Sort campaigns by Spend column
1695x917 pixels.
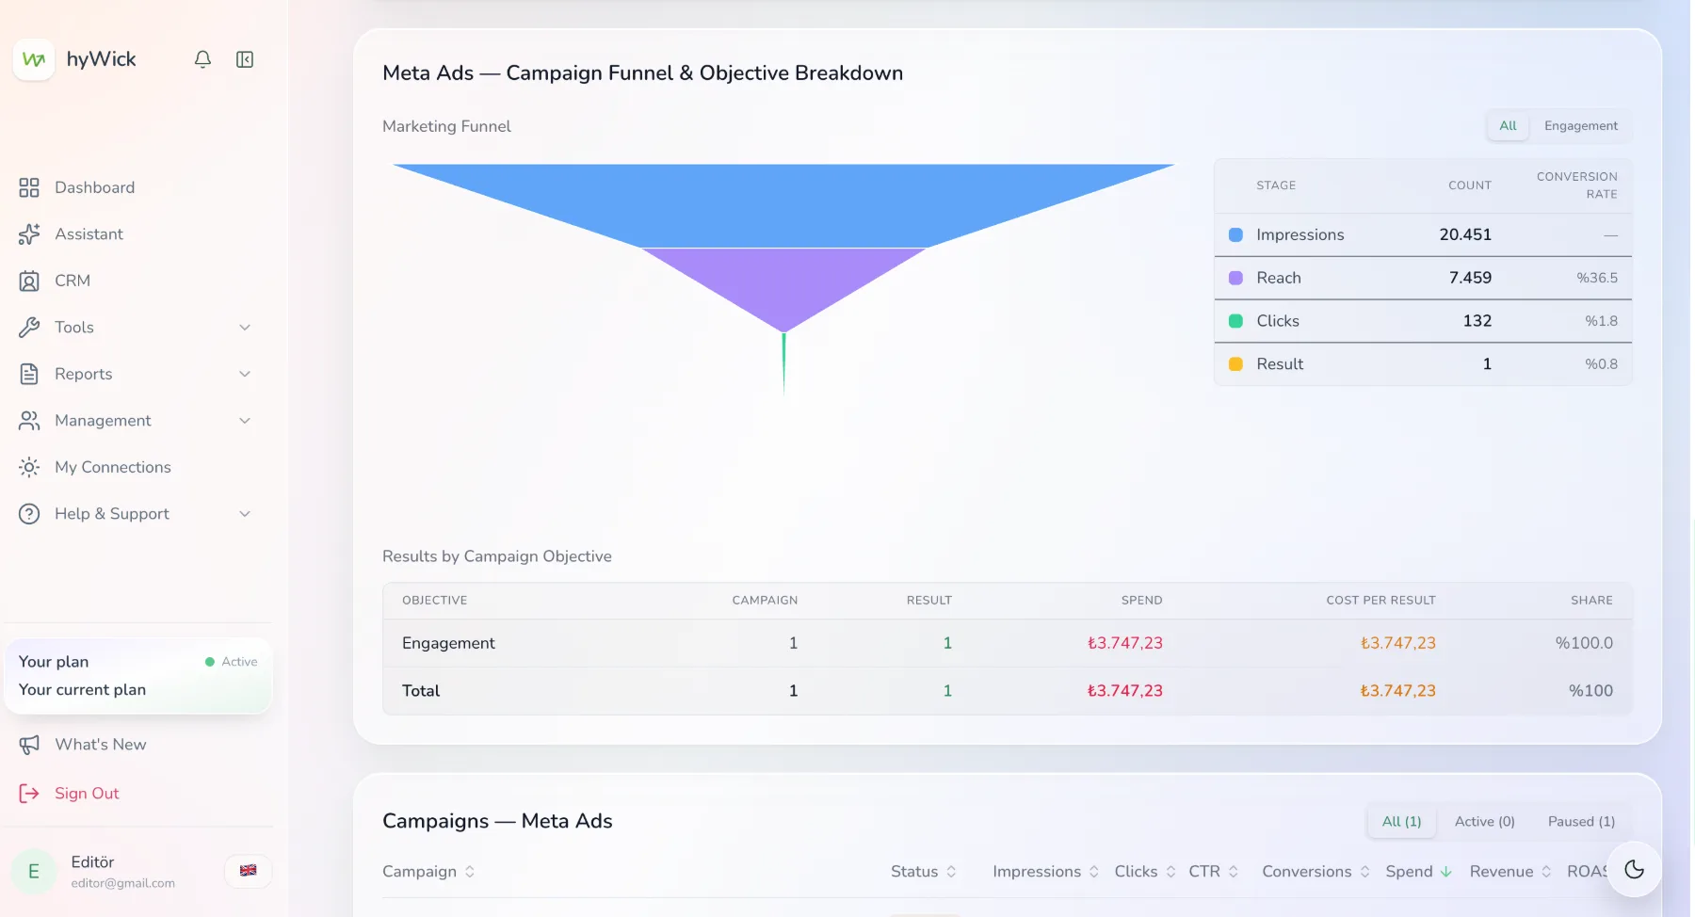1418,872
